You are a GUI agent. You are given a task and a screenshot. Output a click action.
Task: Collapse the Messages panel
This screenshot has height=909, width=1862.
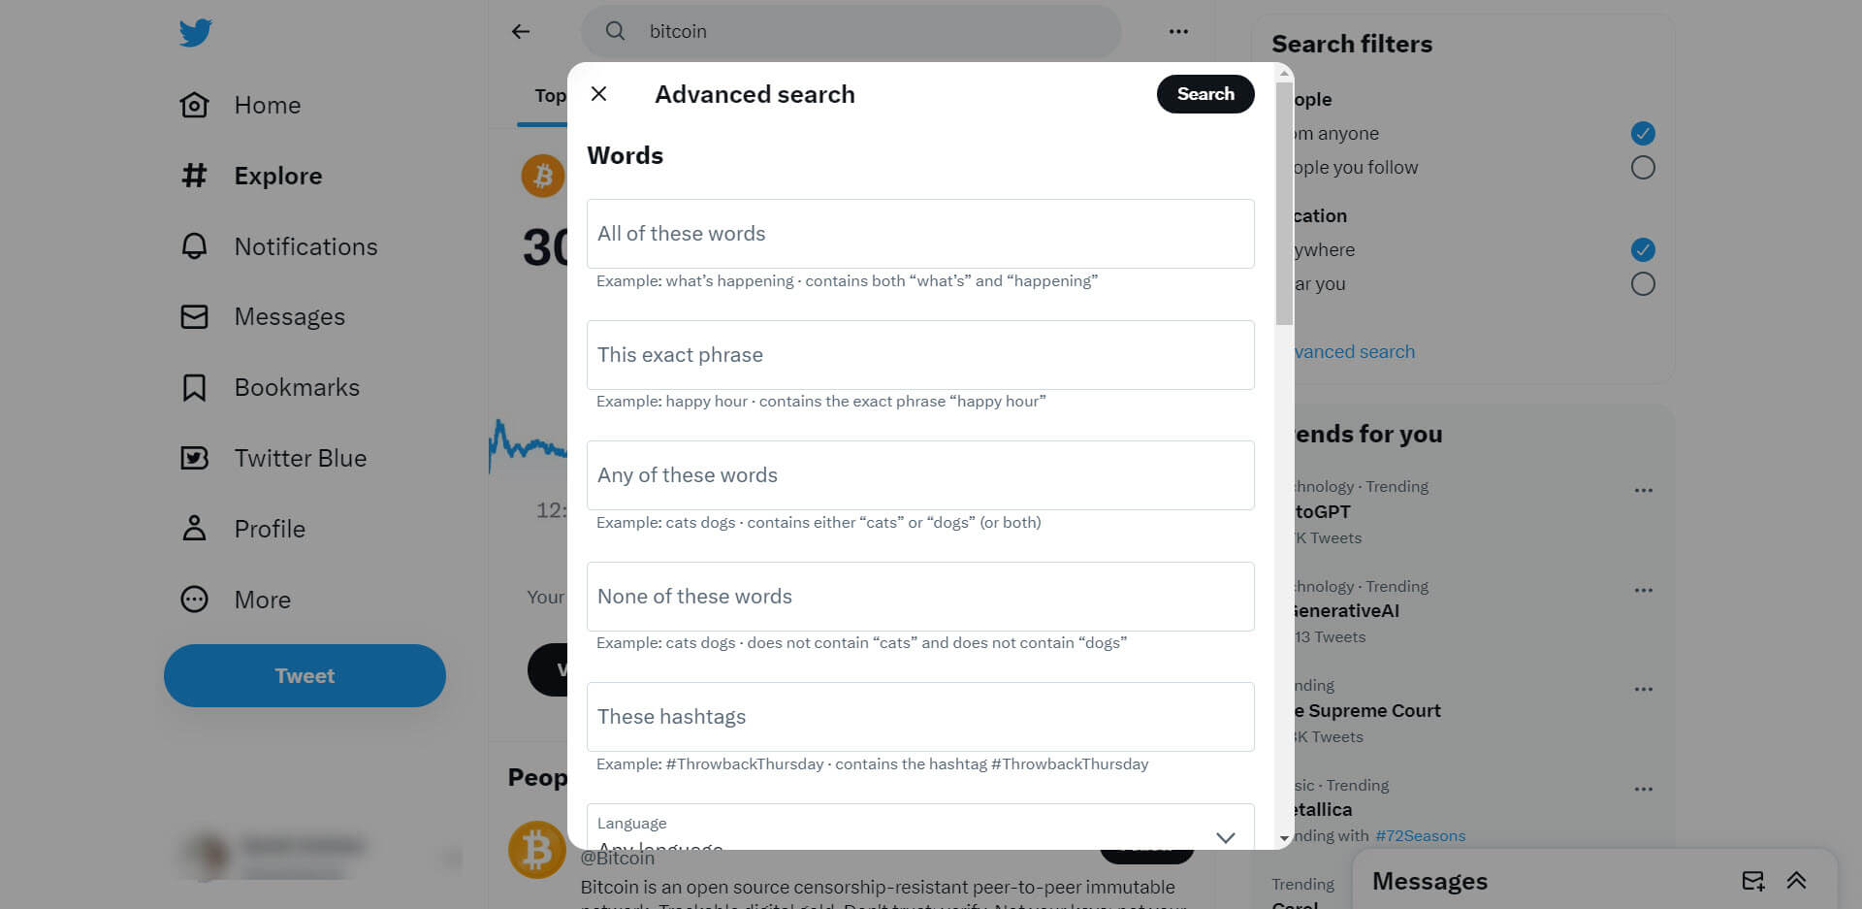pos(1794,881)
